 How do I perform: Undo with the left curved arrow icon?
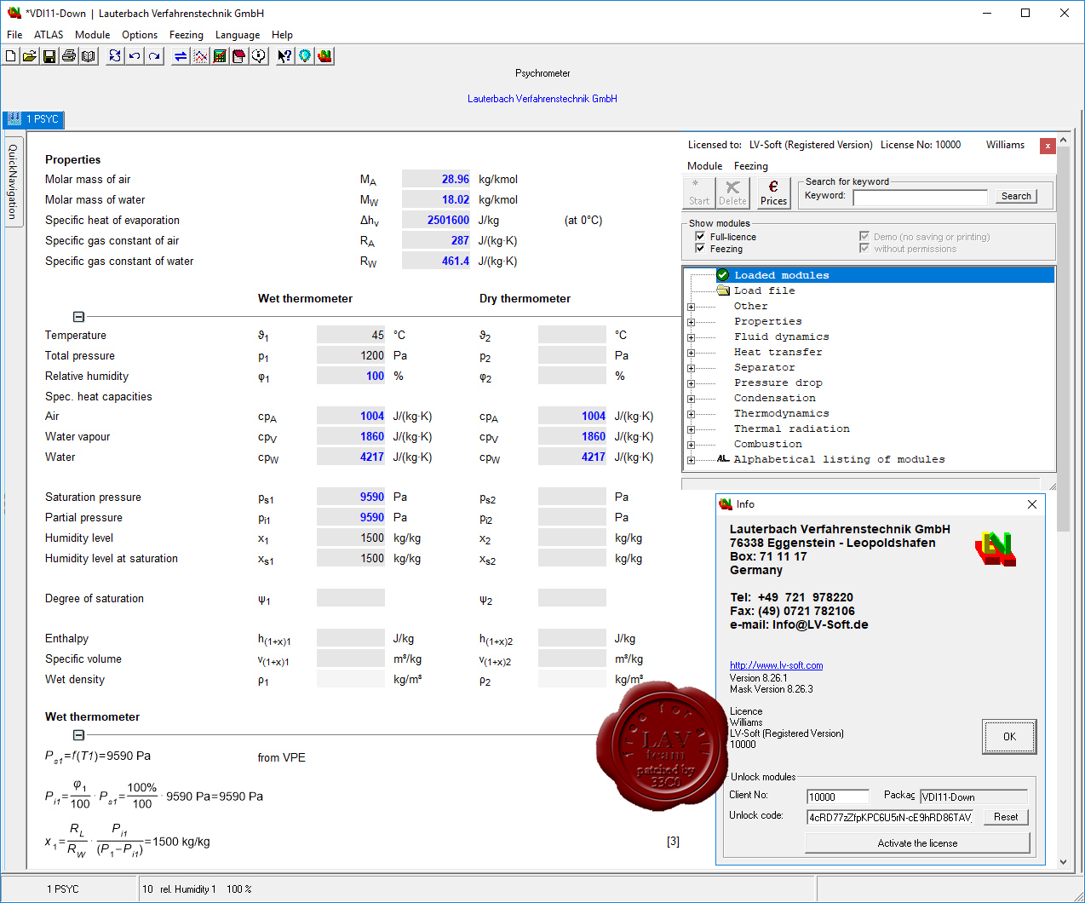click(x=135, y=56)
